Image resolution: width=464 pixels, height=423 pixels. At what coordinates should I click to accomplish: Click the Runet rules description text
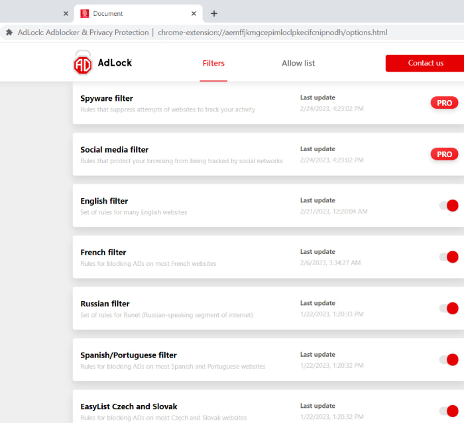[x=166, y=315]
